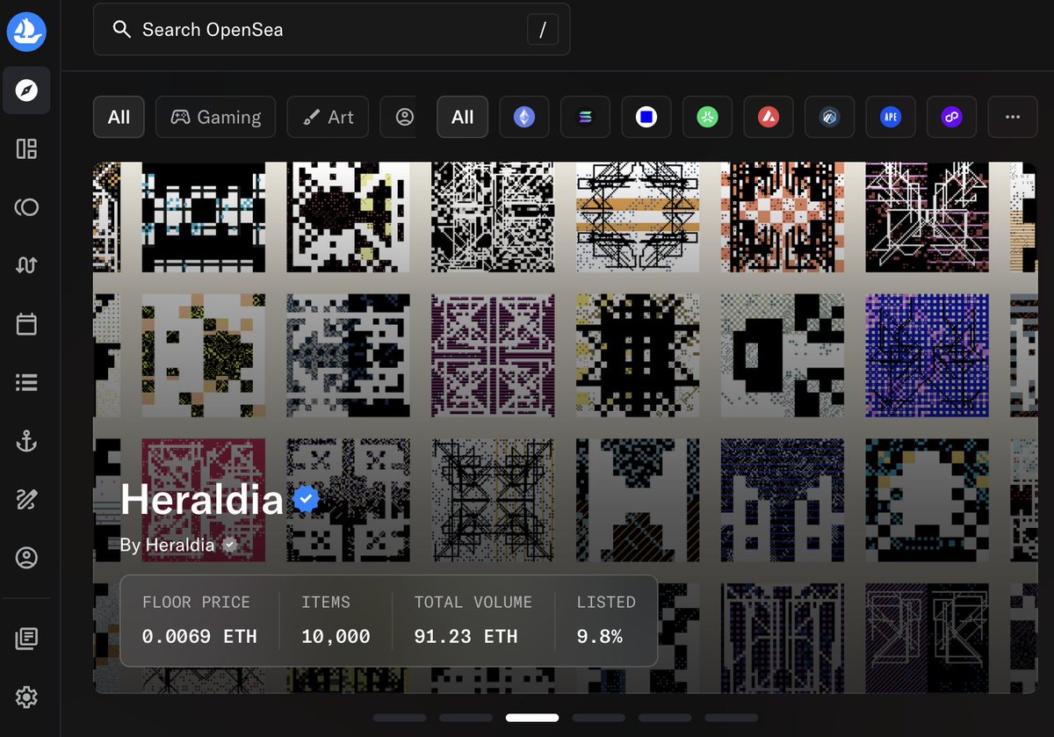
Task: Open the Profile person icon in sidebar
Action: [x=26, y=558]
